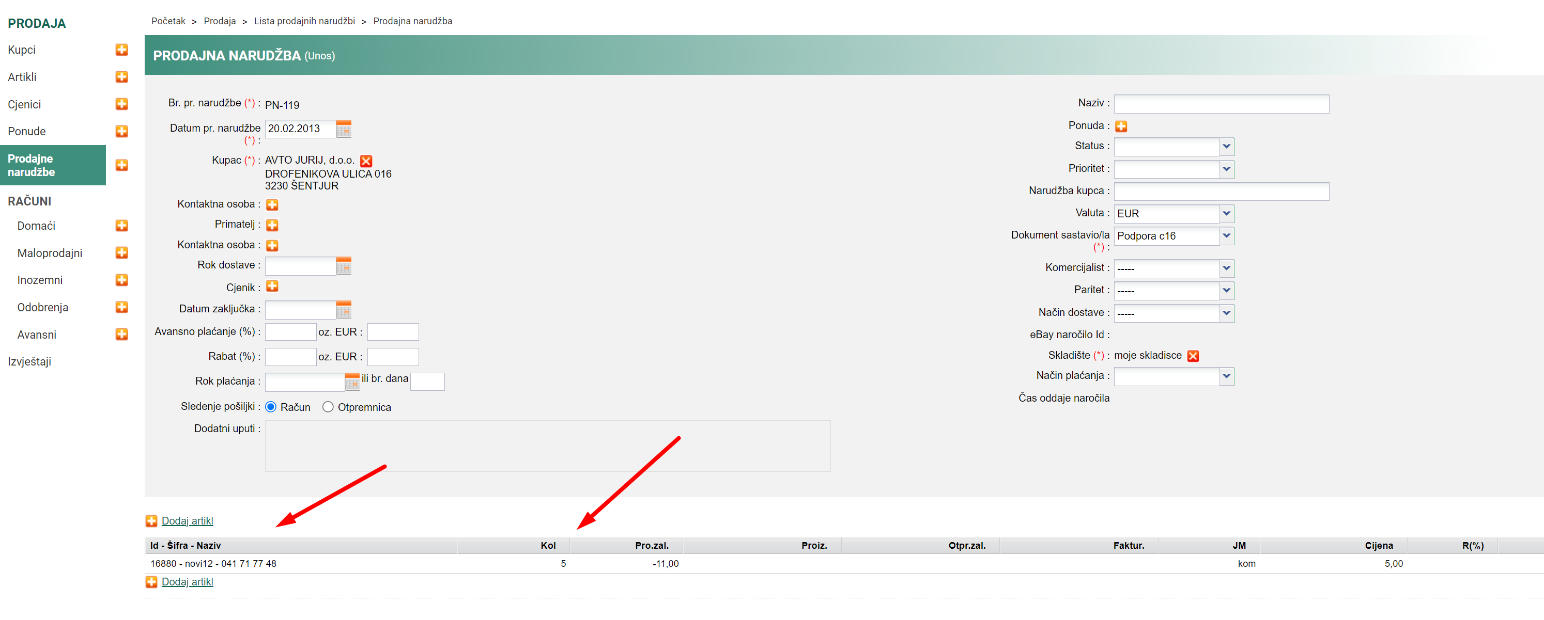Remove warehouse moje skladisce with X
1544x620 pixels.
click(1193, 356)
